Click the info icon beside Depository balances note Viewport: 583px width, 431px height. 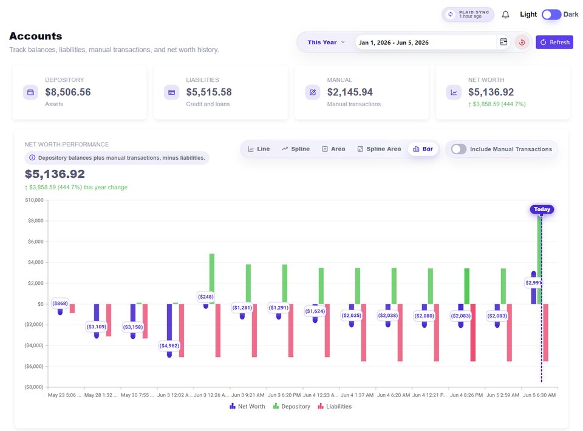32,158
